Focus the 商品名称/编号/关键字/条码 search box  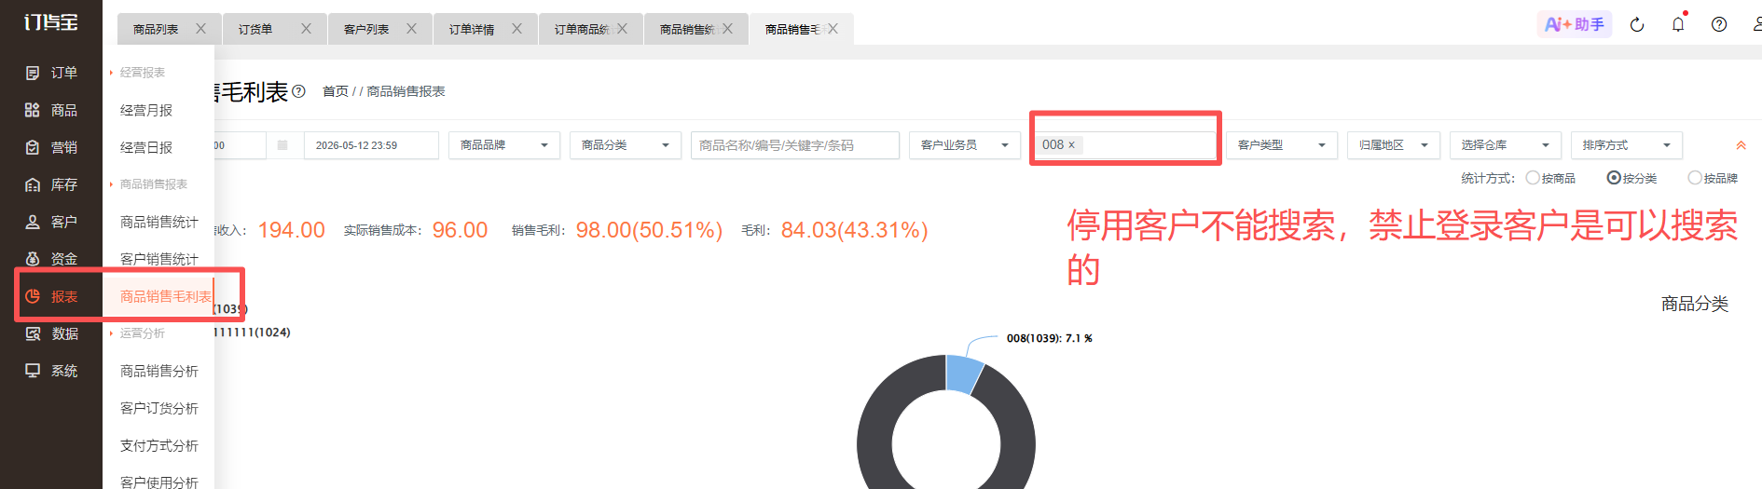tap(795, 145)
